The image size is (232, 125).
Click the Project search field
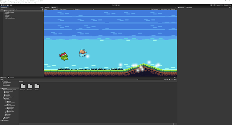150,79
